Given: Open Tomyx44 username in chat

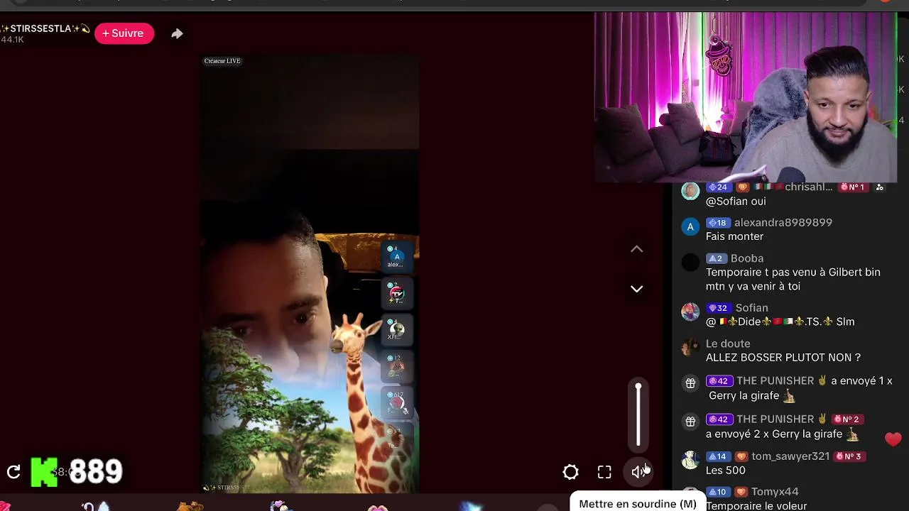Looking at the screenshot, I should tap(775, 492).
